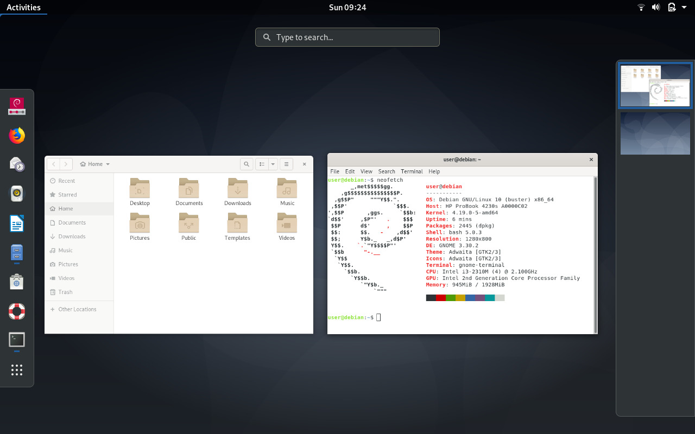Click the Terminal icon in the dock
695x434 pixels.
point(17,340)
